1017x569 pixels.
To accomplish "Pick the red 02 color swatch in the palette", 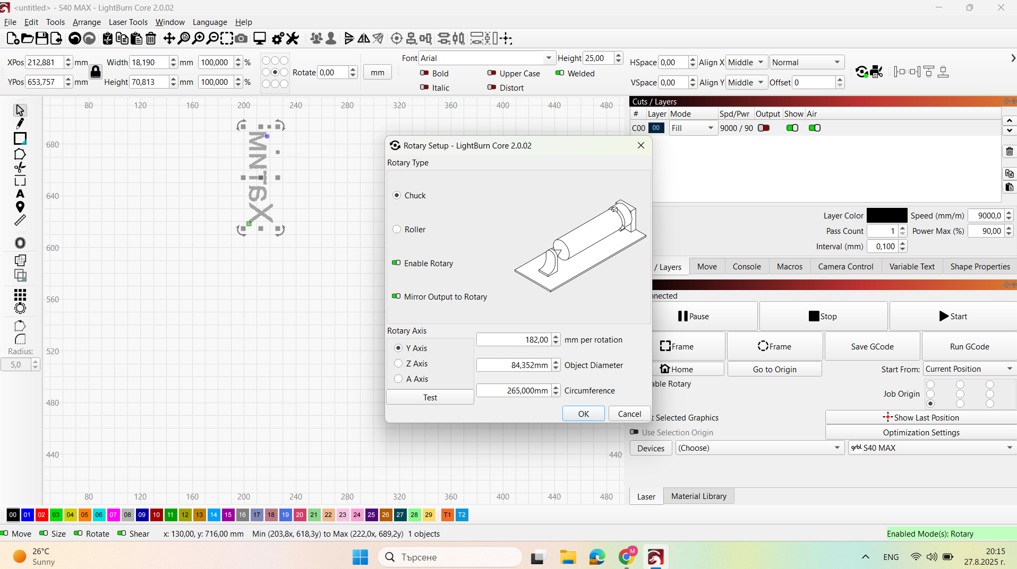I will click(x=41, y=515).
